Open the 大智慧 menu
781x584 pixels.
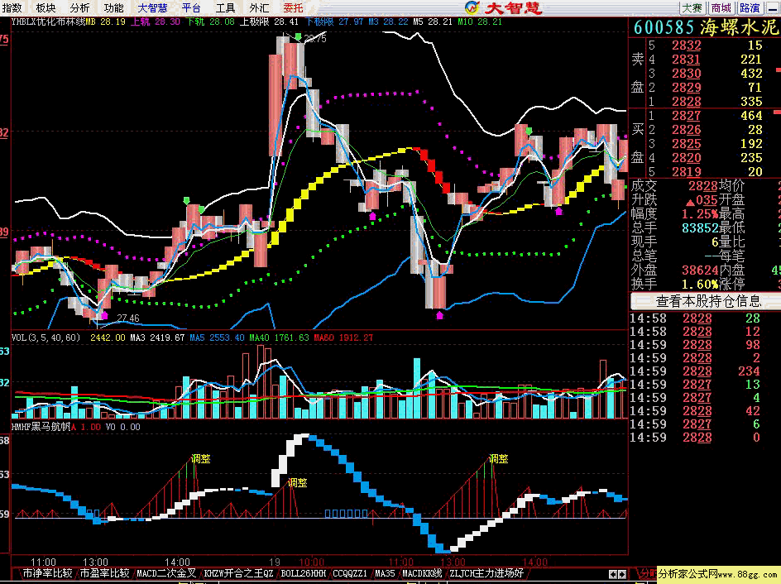pos(152,8)
